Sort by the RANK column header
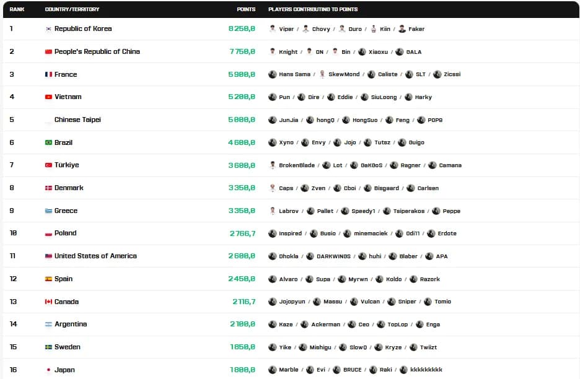580x379 pixels. 17,9
